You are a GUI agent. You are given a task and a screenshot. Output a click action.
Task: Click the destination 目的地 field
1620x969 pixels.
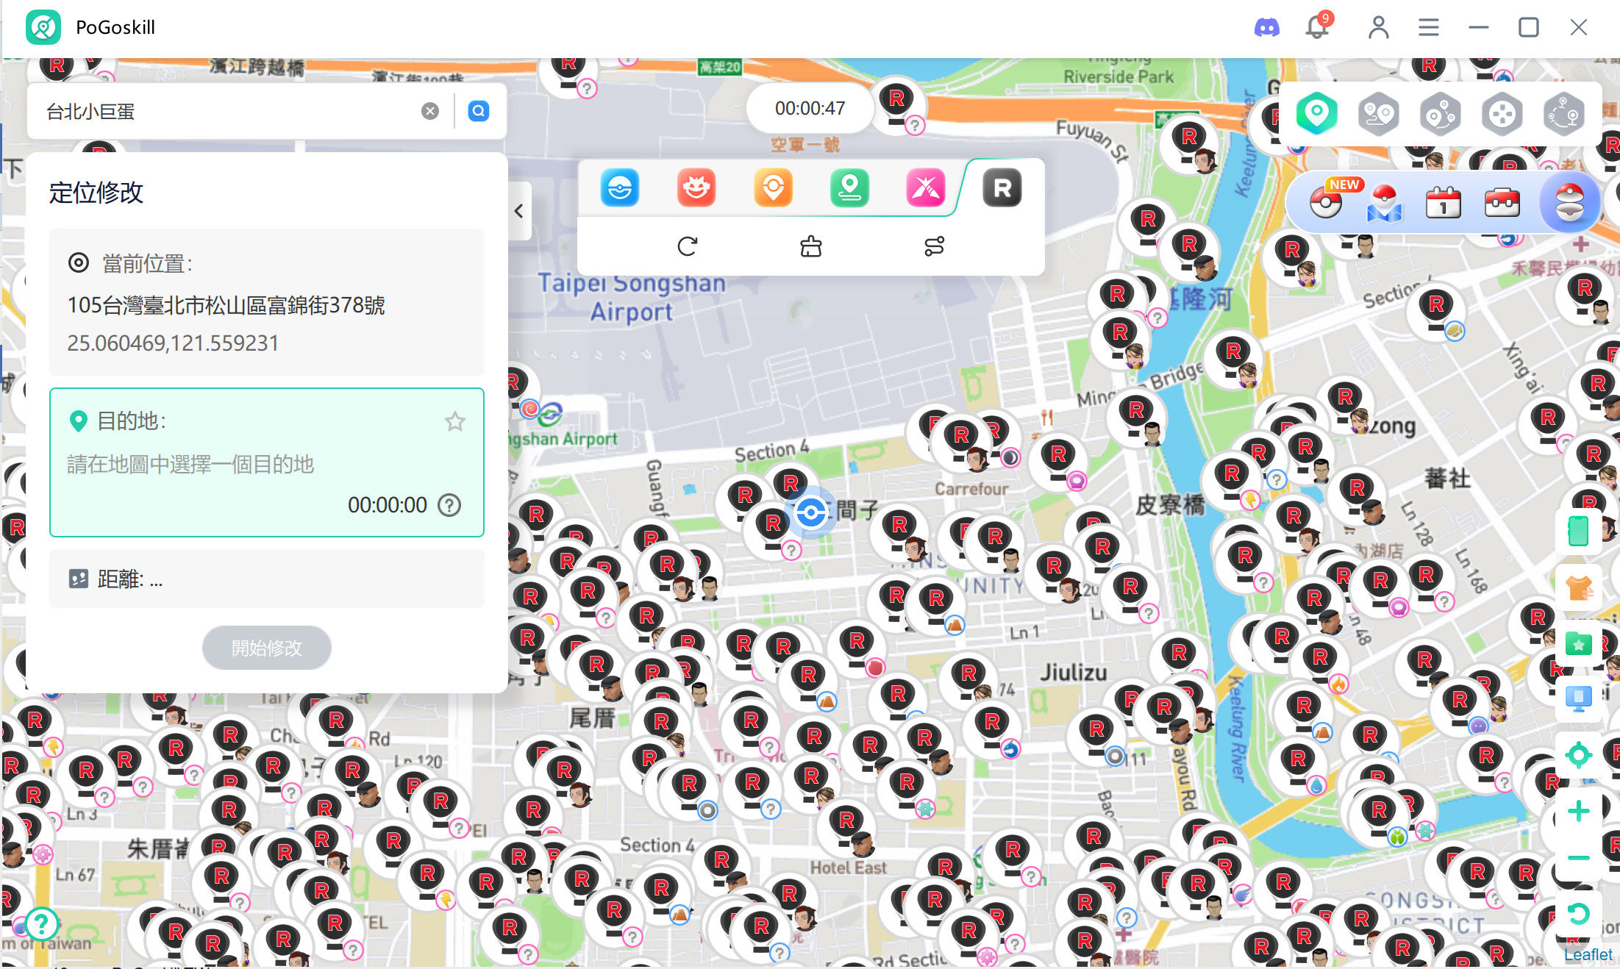pos(267,462)
